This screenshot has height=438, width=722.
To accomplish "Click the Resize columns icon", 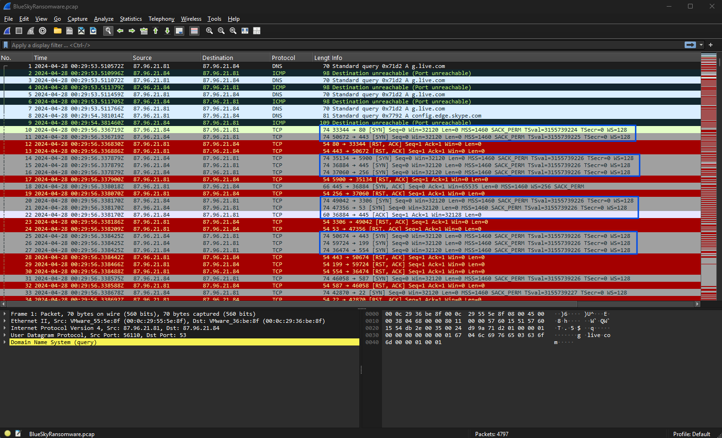I will coord(245,31).
